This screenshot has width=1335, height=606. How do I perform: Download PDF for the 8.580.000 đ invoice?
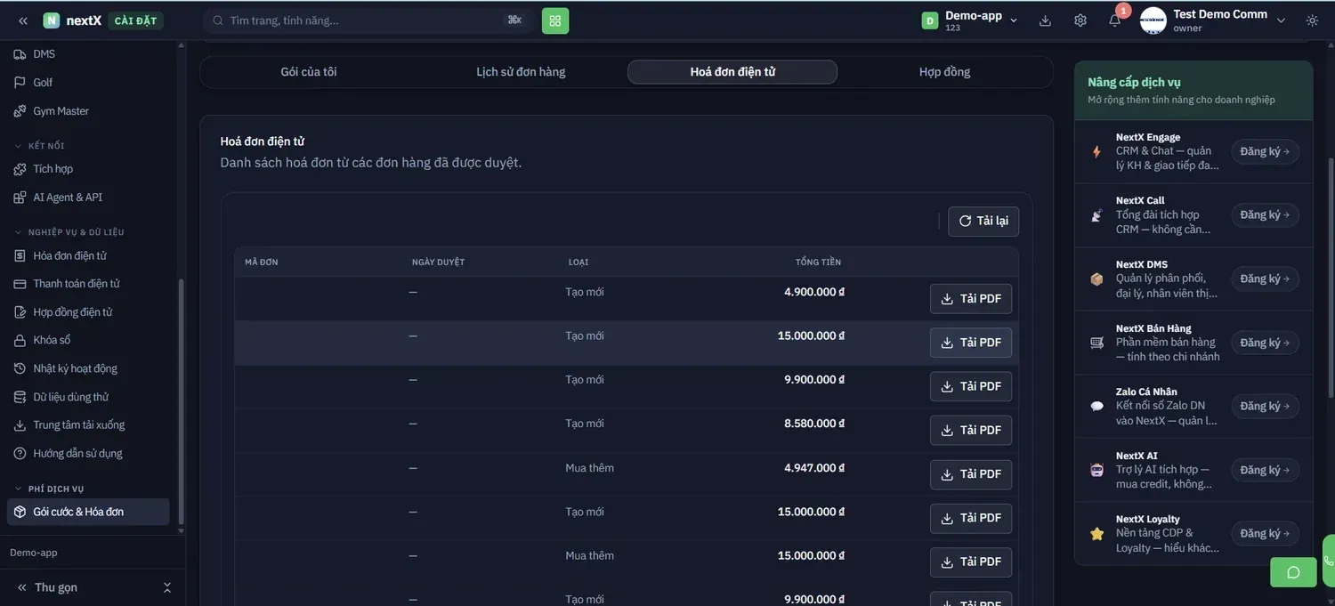pos(971,431)
